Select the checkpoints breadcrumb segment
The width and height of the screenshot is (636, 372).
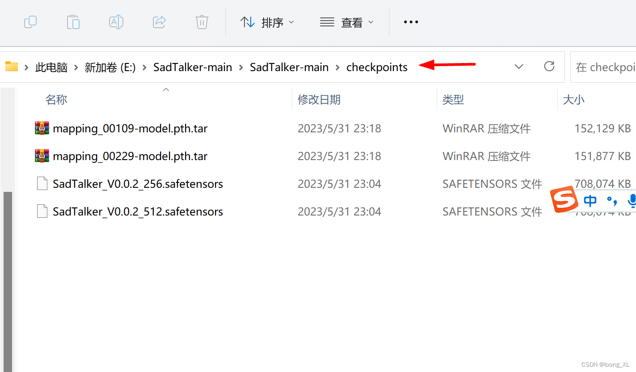[377, 68]
